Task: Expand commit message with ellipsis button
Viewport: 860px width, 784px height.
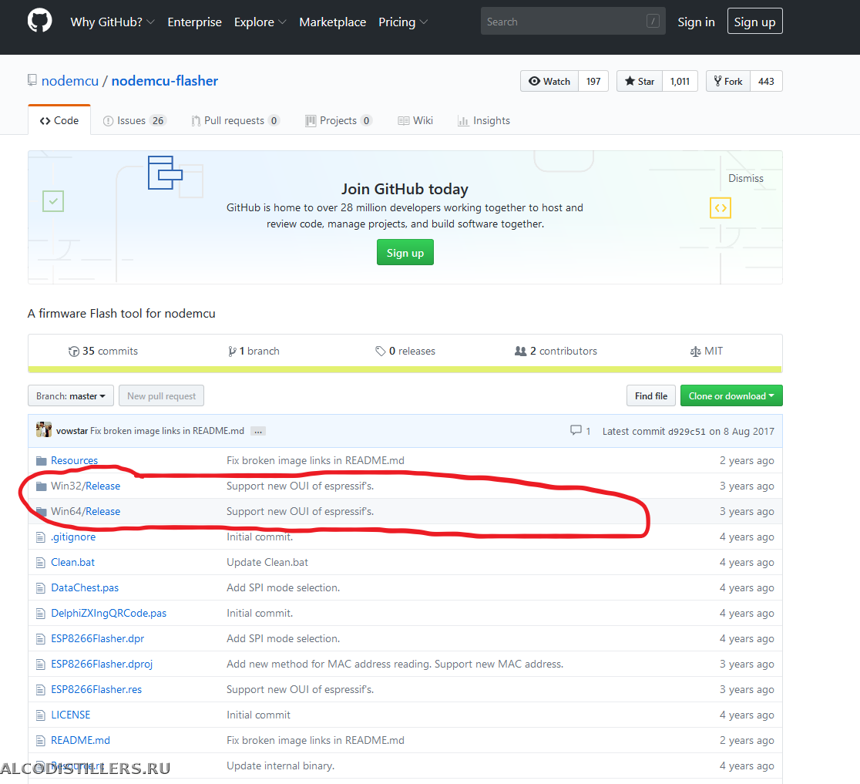Action: click(x=258, y=431)
